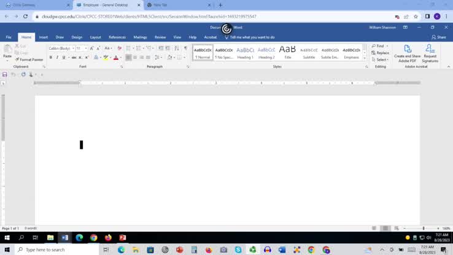The image size is (453, 255).
Task: Toggle Show/Hide paragraph marks
Action: (x=185, y=48)
